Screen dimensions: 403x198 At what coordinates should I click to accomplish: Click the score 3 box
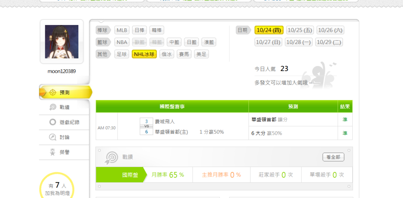point(147,121)
